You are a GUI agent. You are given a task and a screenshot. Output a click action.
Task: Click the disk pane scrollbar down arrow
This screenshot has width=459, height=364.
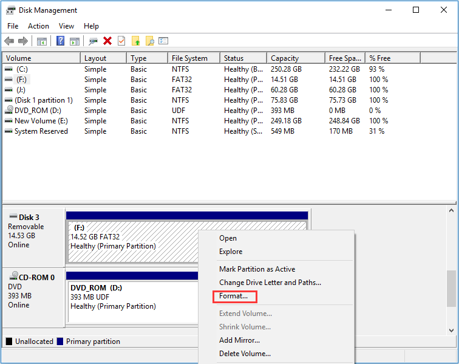[451, 329]
